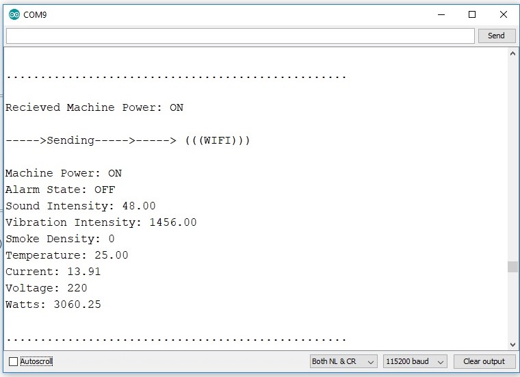Click the scrollbar down arrow
This screenshot has height=377, width=520.
tap(512, 345)
